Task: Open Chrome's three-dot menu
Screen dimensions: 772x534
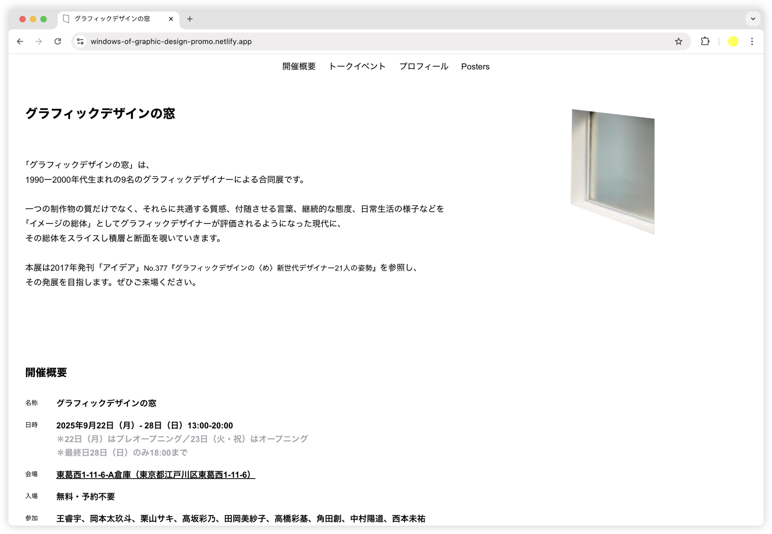Action: click(752, 41)
